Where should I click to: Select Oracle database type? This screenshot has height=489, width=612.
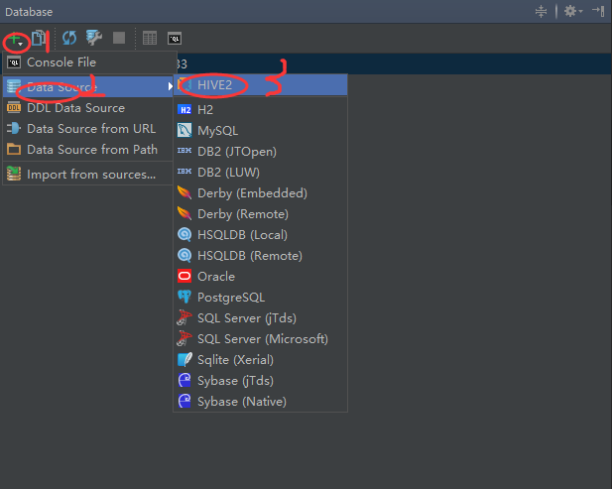coord(260,277)
